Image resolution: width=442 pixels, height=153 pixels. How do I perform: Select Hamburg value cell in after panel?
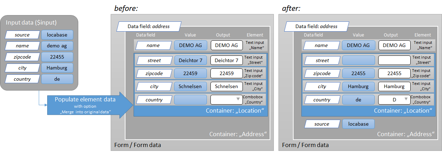tap(358, 86)
